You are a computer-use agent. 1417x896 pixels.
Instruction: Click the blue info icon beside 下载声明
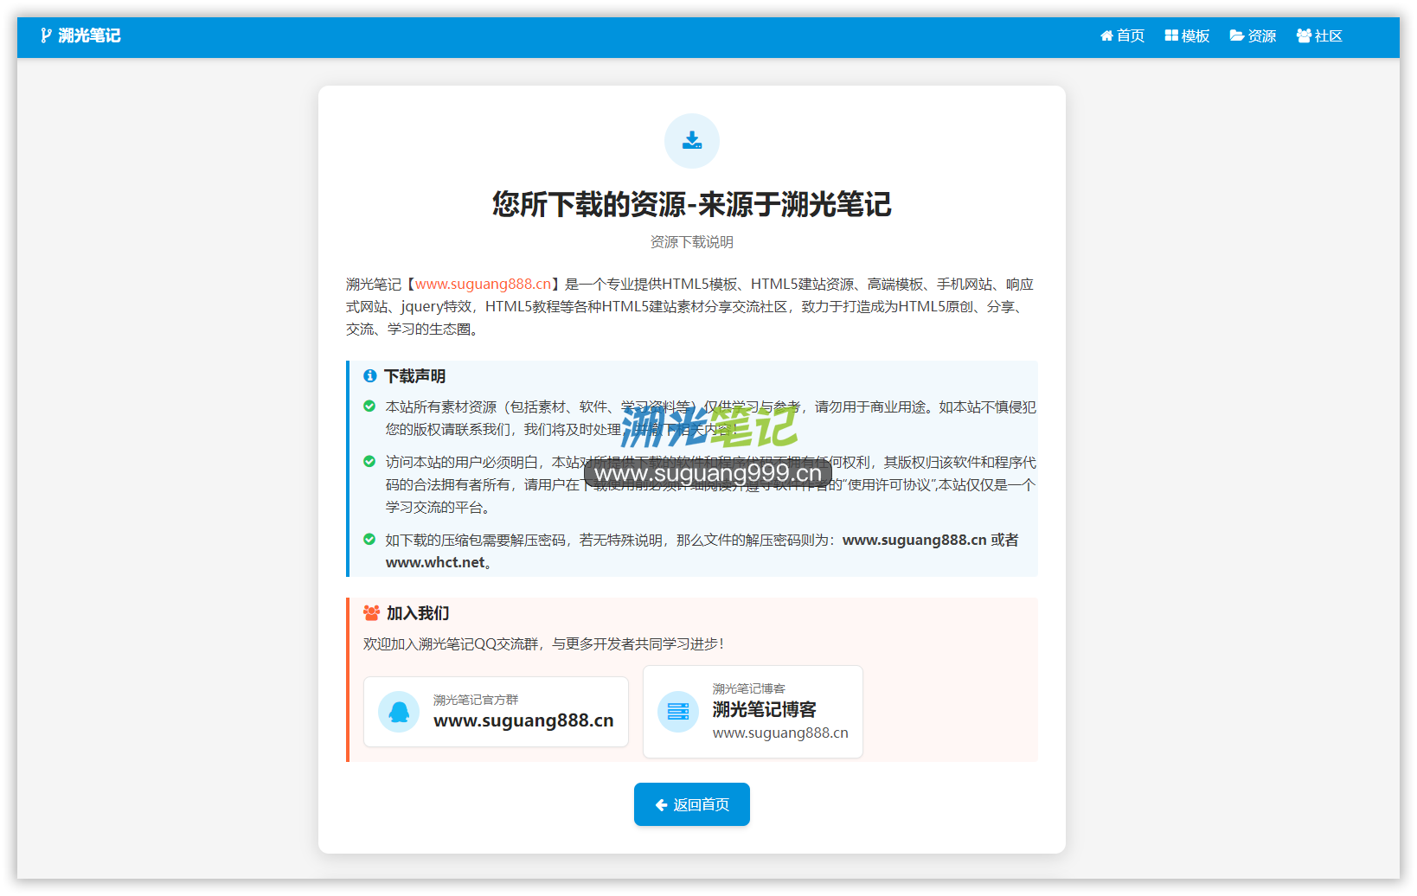click(x=369, y=376)
